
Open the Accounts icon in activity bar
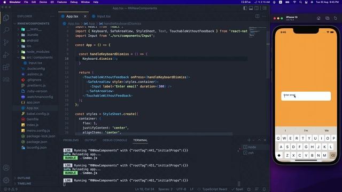pos(6,167)
